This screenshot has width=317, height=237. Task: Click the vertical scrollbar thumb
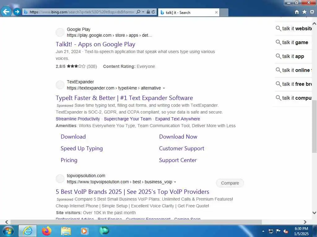click(315, 126)
